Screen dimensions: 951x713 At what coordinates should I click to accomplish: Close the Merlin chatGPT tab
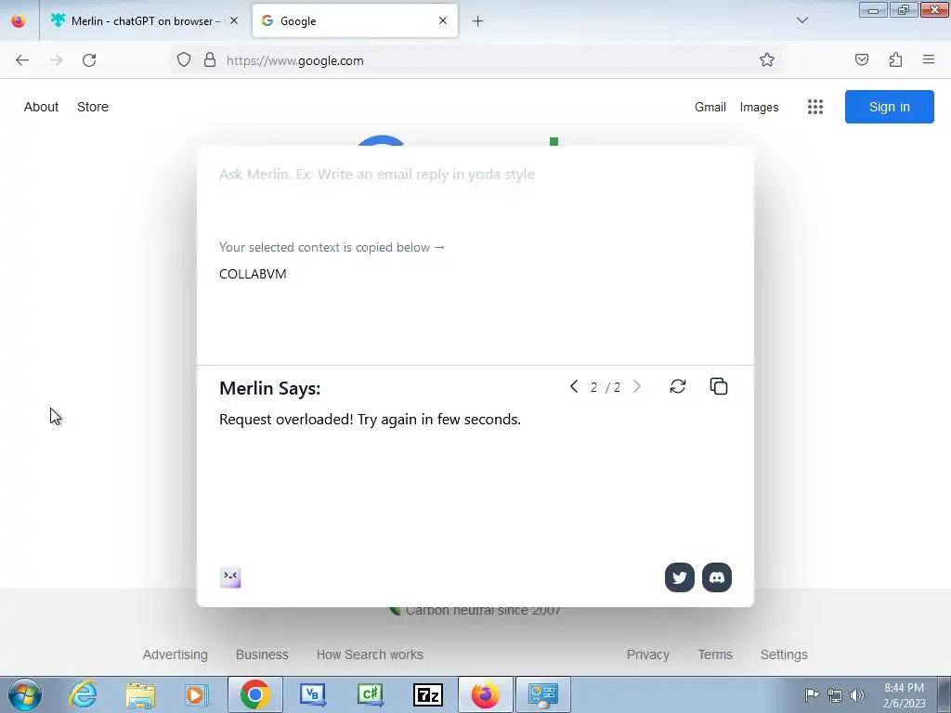pyautogui.click(x=234, y=20)
